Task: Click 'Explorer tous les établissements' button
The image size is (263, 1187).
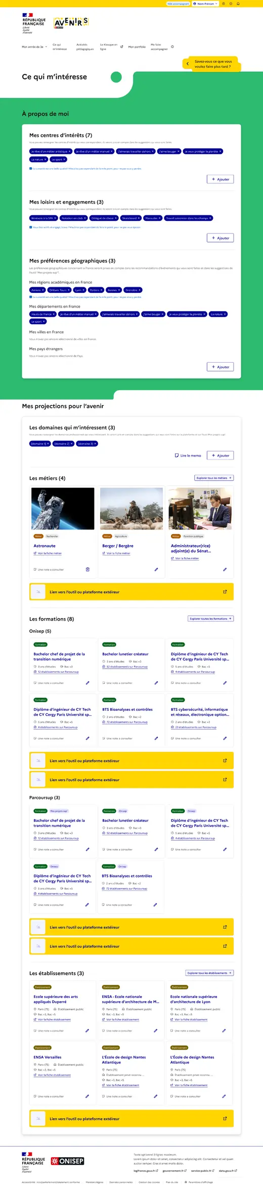Action: pyautogui.click(x=209, y=973)
